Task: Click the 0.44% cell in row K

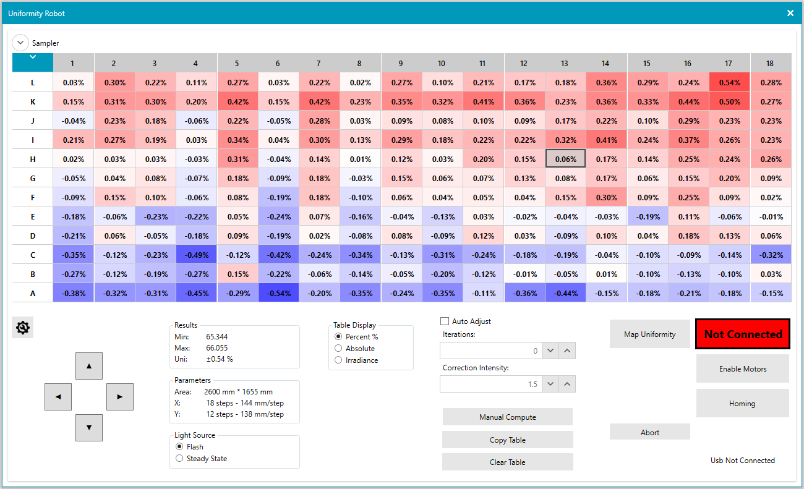Action: 688,101
